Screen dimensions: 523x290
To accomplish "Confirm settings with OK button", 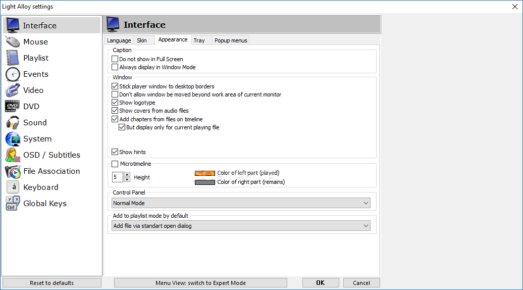I will coord(321,282).
